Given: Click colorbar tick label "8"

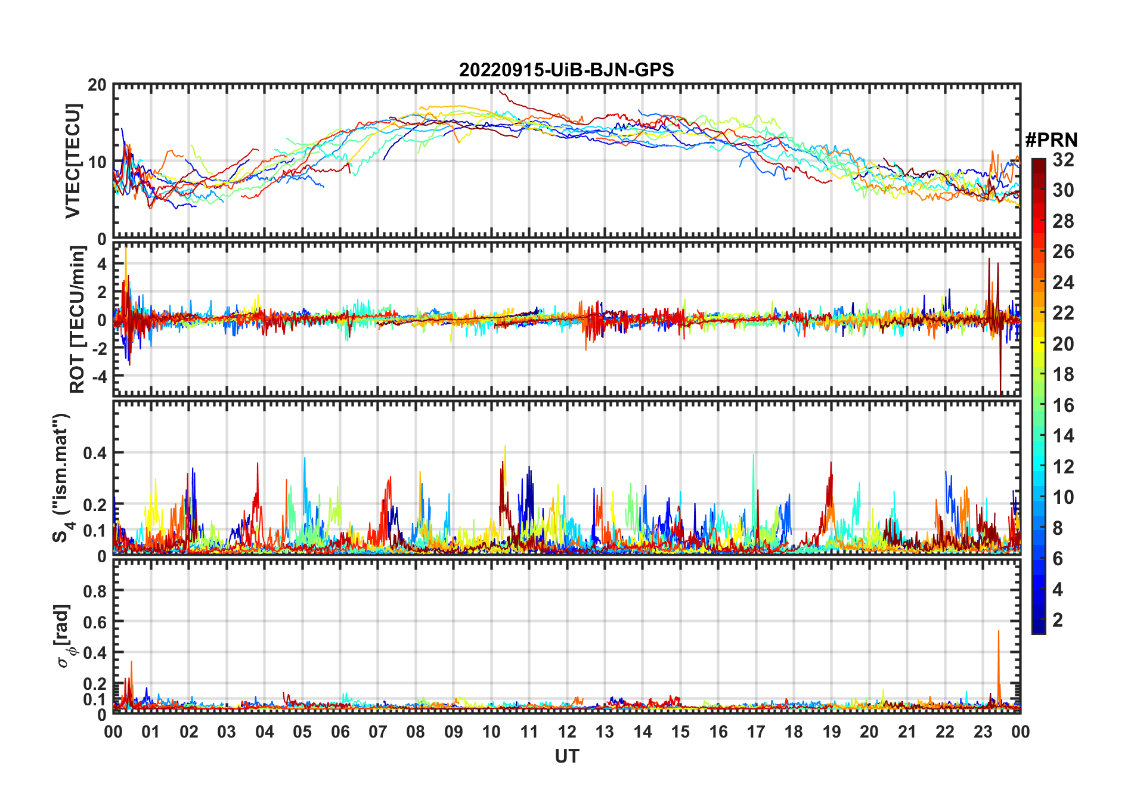Looking at the screenshot, I should click(x=1058, y=528).
